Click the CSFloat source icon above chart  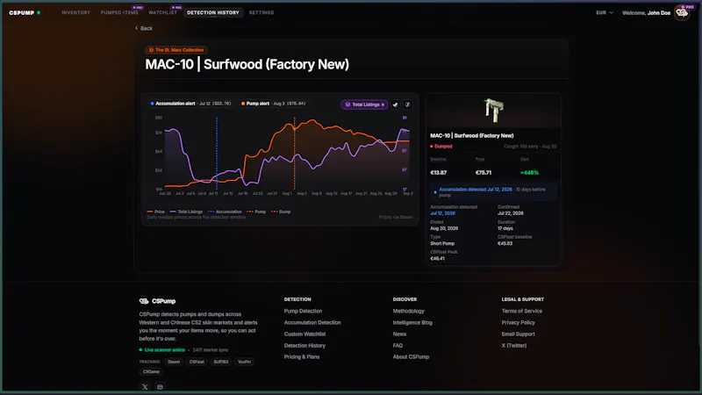[x=407, y=104]
